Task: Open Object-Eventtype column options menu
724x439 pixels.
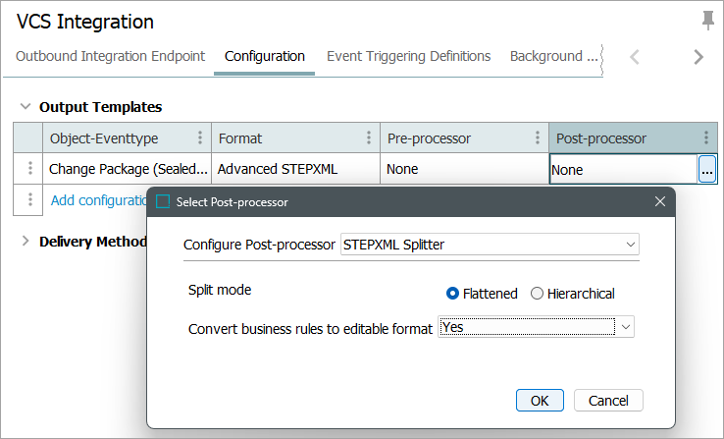Action: tap(200, 138)
